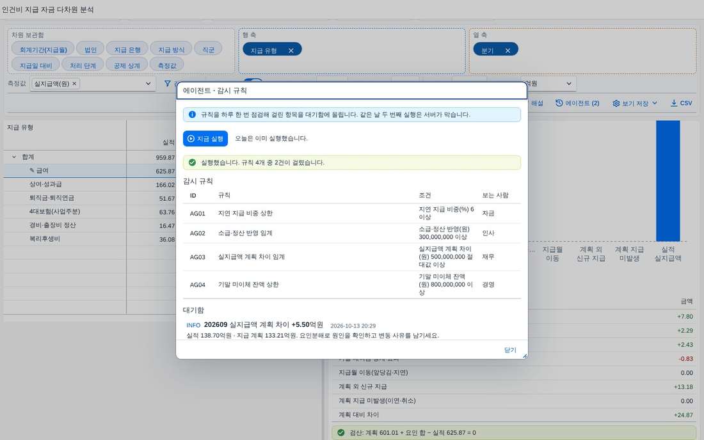Open 에이전트 (2) history panel
This screenshot has height=440, width=704.
pyautogui.click(x=577, y=103)
